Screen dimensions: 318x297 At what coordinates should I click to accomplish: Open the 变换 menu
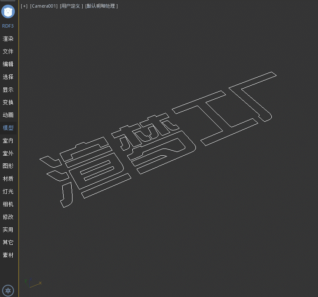coord(8,102)
